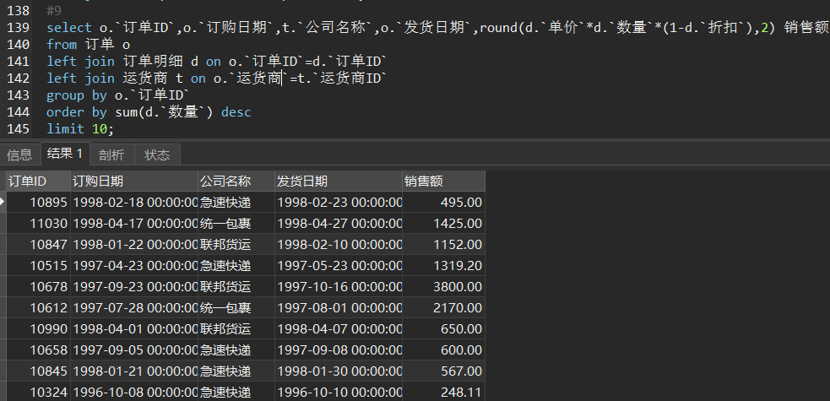The image size is (830, 401).
Task: Select the ship date cell 1997-08-01
Action: [x=339, y=308]
